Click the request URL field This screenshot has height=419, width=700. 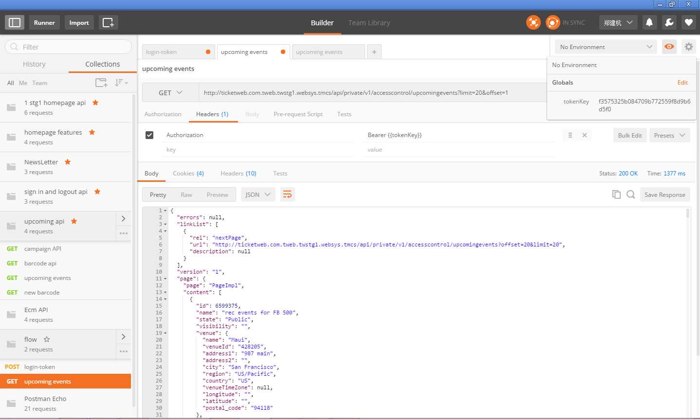(x=372, y=92)
